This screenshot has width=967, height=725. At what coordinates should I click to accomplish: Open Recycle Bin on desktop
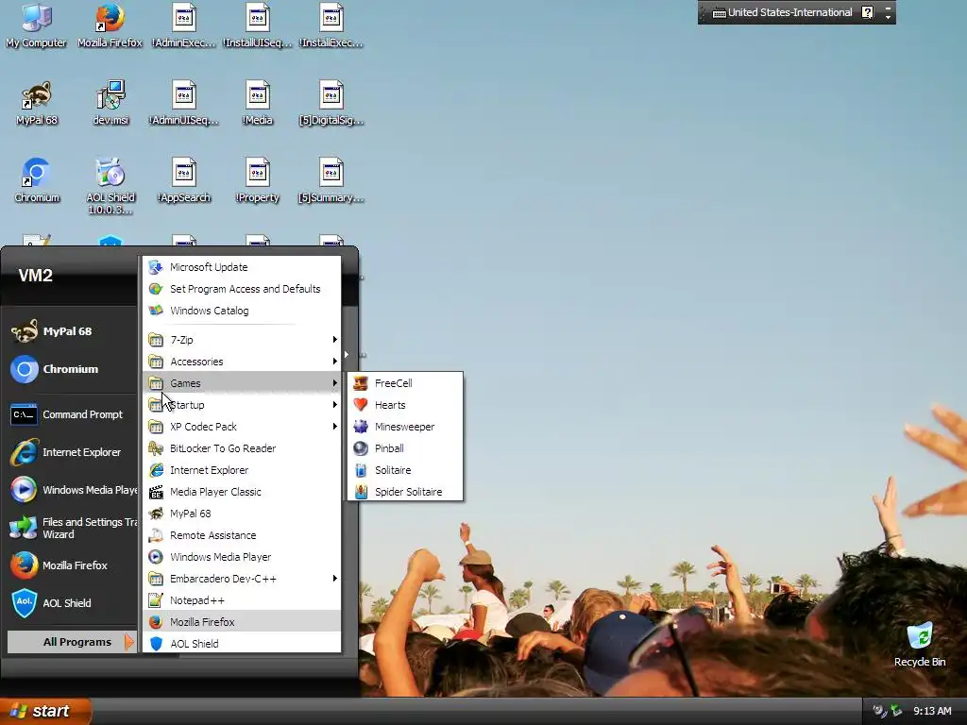(920, 645)
